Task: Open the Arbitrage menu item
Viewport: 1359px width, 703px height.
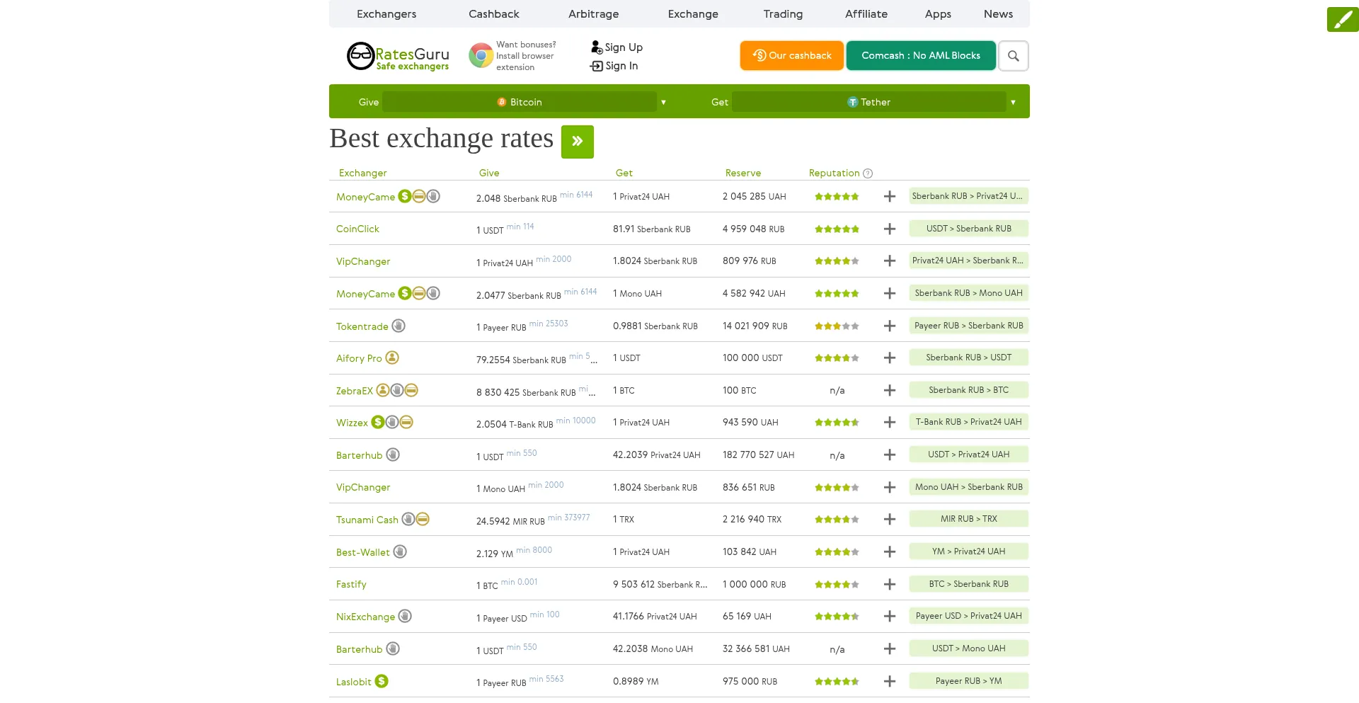Action: pos(593,14)
